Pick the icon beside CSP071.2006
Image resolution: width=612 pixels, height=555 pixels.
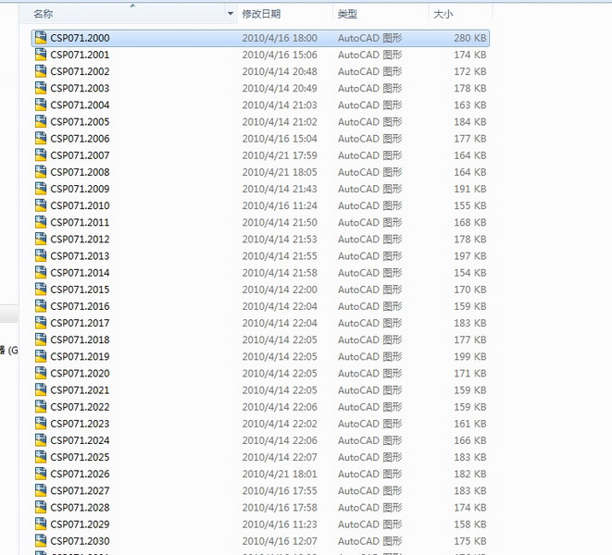tap(41, 139)
